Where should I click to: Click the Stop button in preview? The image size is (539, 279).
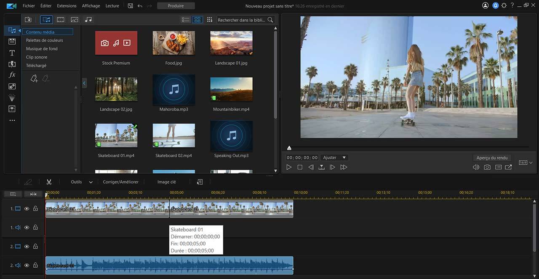[300, 167]
